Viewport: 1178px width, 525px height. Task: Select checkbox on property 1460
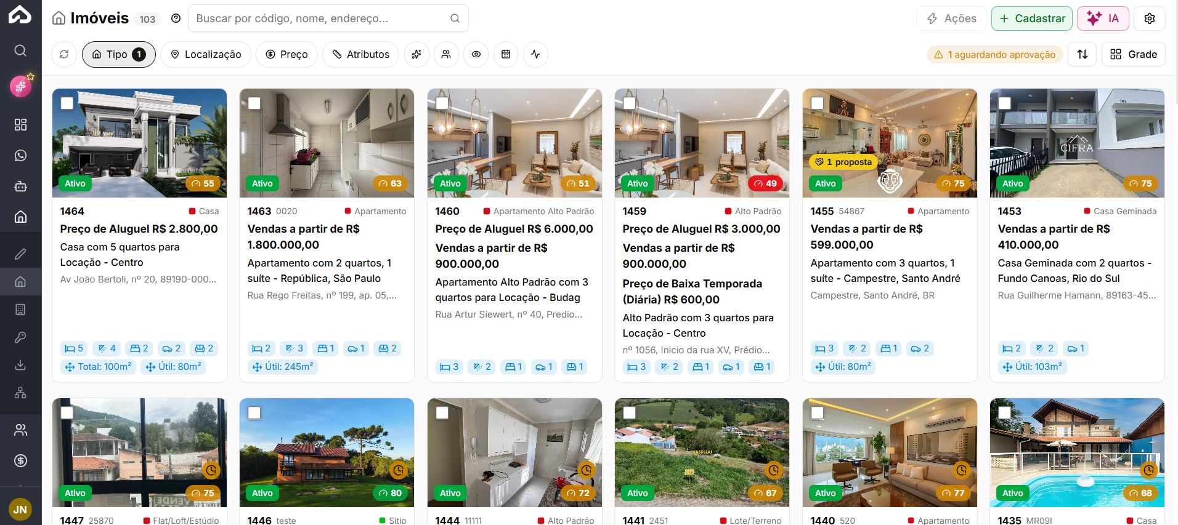click(x=442, y=103)
